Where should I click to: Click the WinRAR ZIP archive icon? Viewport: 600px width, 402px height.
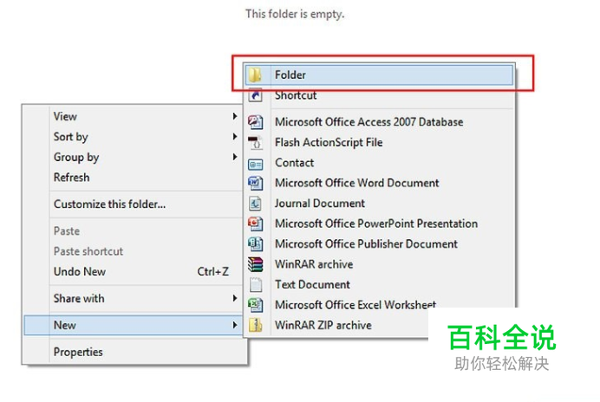click(x=255, y=325)
